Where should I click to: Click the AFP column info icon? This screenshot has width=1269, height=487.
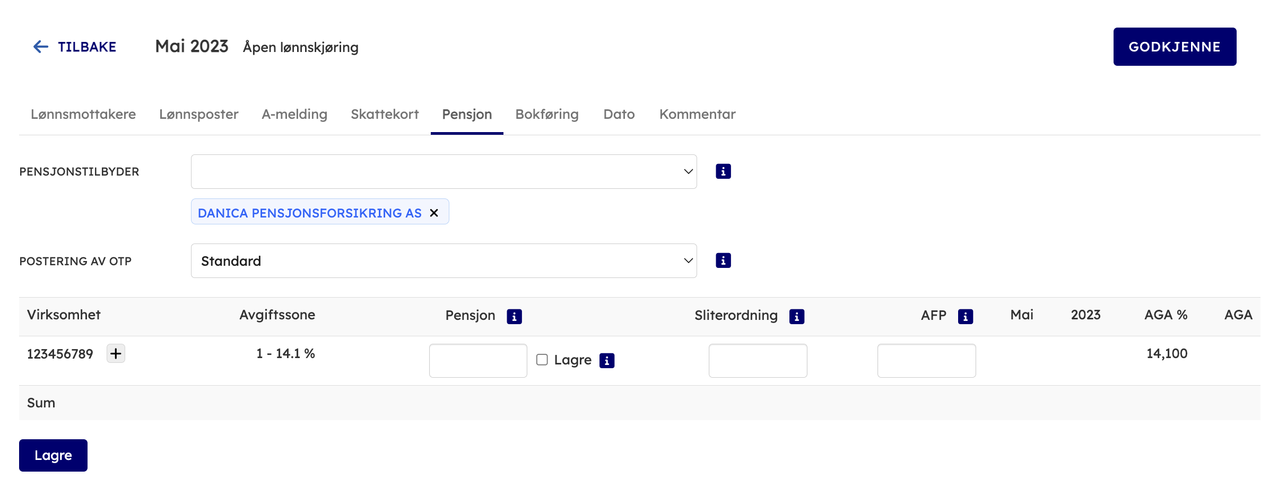(965, 316)
